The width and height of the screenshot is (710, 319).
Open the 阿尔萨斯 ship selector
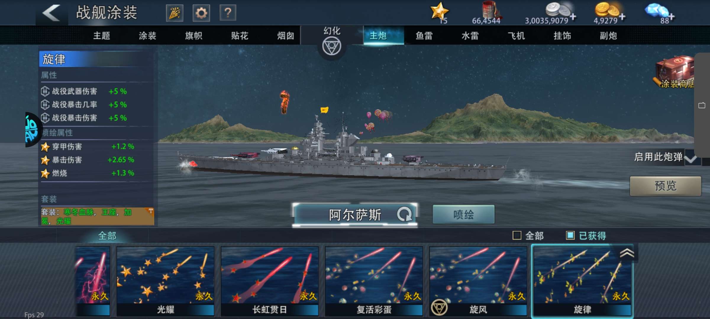(x=355, y=215)
